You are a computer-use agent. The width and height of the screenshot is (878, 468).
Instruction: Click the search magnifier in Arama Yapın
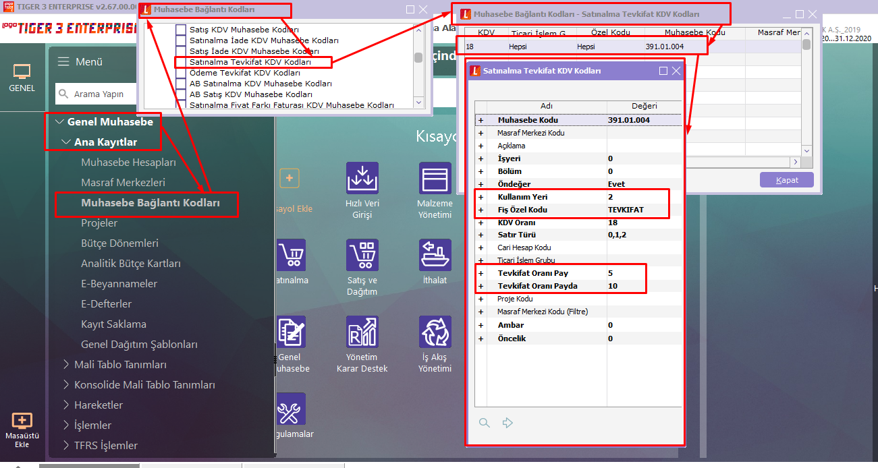tap(63, 94)
